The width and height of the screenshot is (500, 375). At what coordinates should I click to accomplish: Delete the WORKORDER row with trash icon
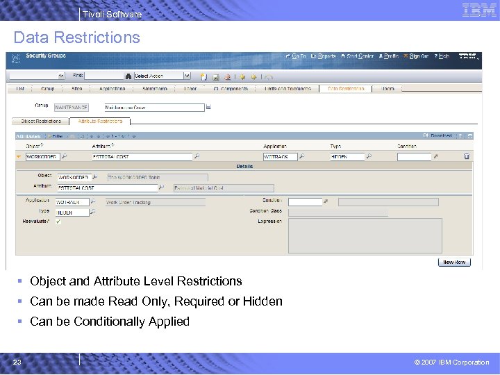pos(467,156)
